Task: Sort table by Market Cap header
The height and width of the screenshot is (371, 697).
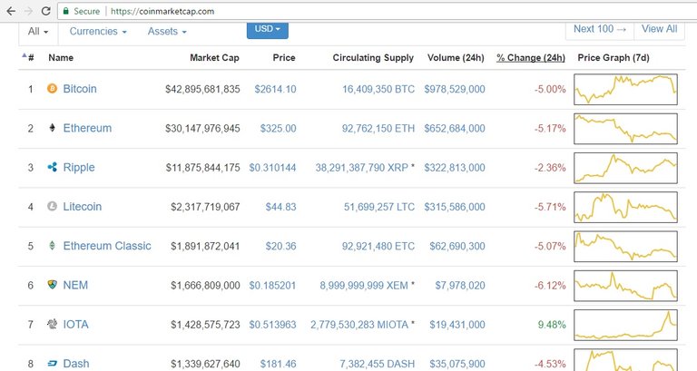Action: tap(215, 58)
